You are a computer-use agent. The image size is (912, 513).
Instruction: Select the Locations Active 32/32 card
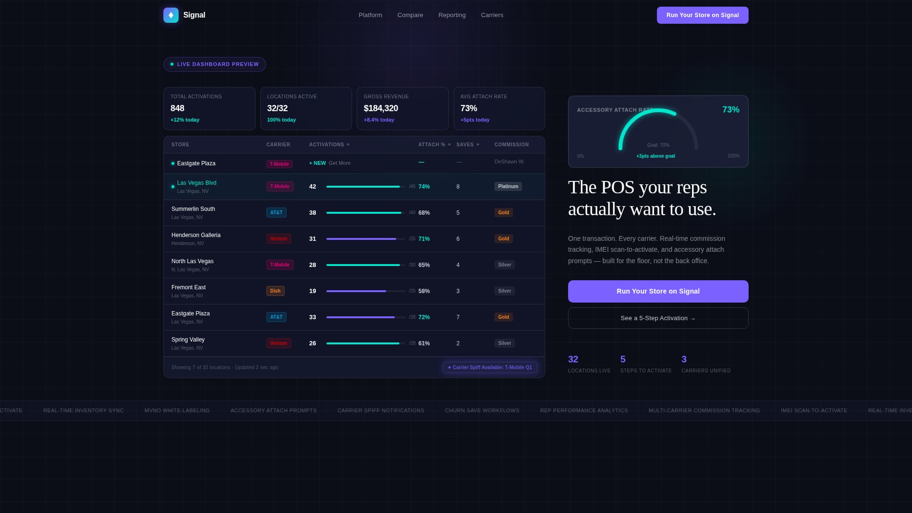[306, 108]
